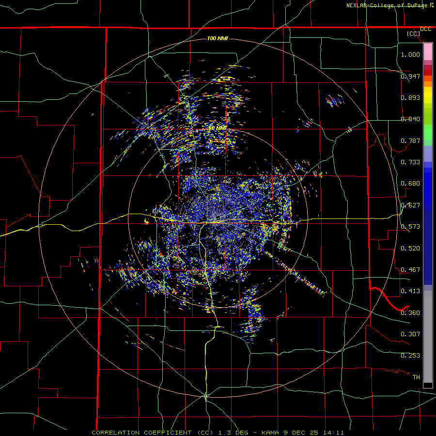436x436 pixels.
Task: Pick the bright green swatch in the color scale
Action: (428, 132)
